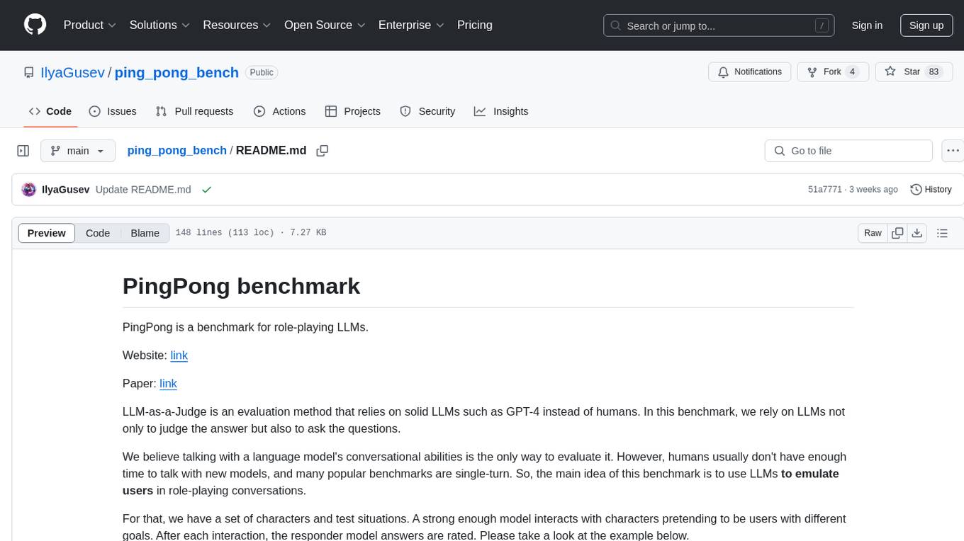Click the Public badge
Screen dimensions: 964x541
pos(262,72)
